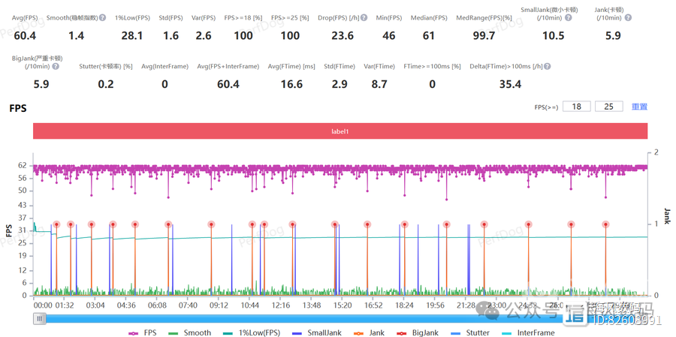Toggle the Smooth series in the legend
The width and height of the screenshot is (676, 337).
(190, 332)
